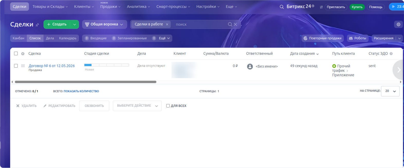The image size is (404, 168).
Task: Open the Настройки menu
Action: 208,7
